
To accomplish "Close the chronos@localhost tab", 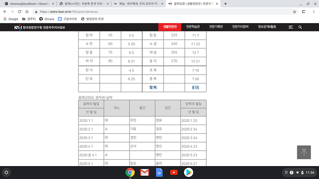I will 53,4.
